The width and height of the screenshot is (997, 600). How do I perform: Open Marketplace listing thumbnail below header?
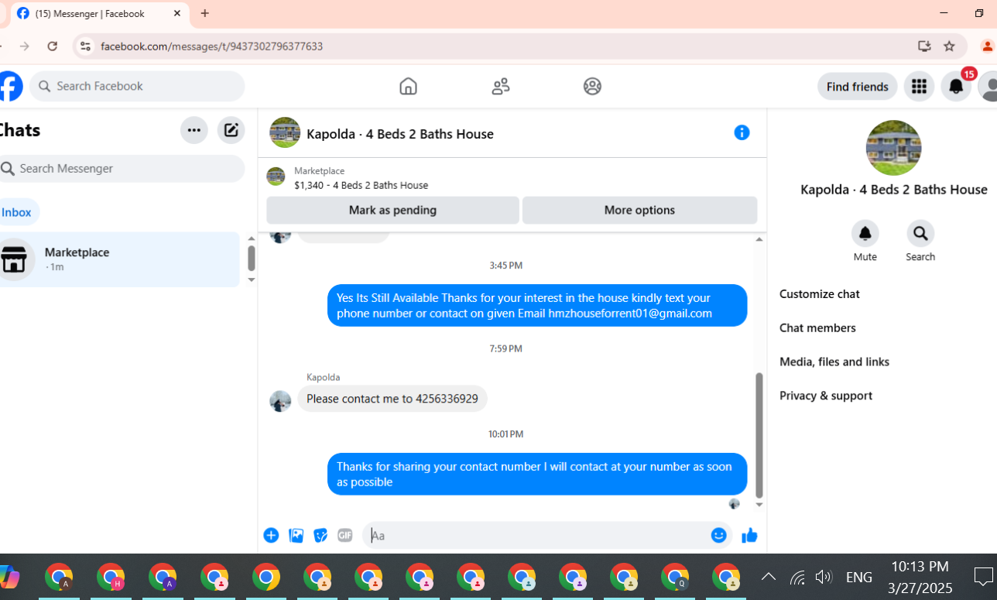coord(276,177)
